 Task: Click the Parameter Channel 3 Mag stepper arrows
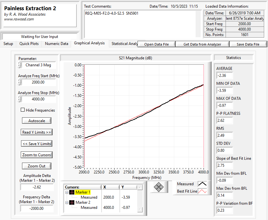pos(19,65)
